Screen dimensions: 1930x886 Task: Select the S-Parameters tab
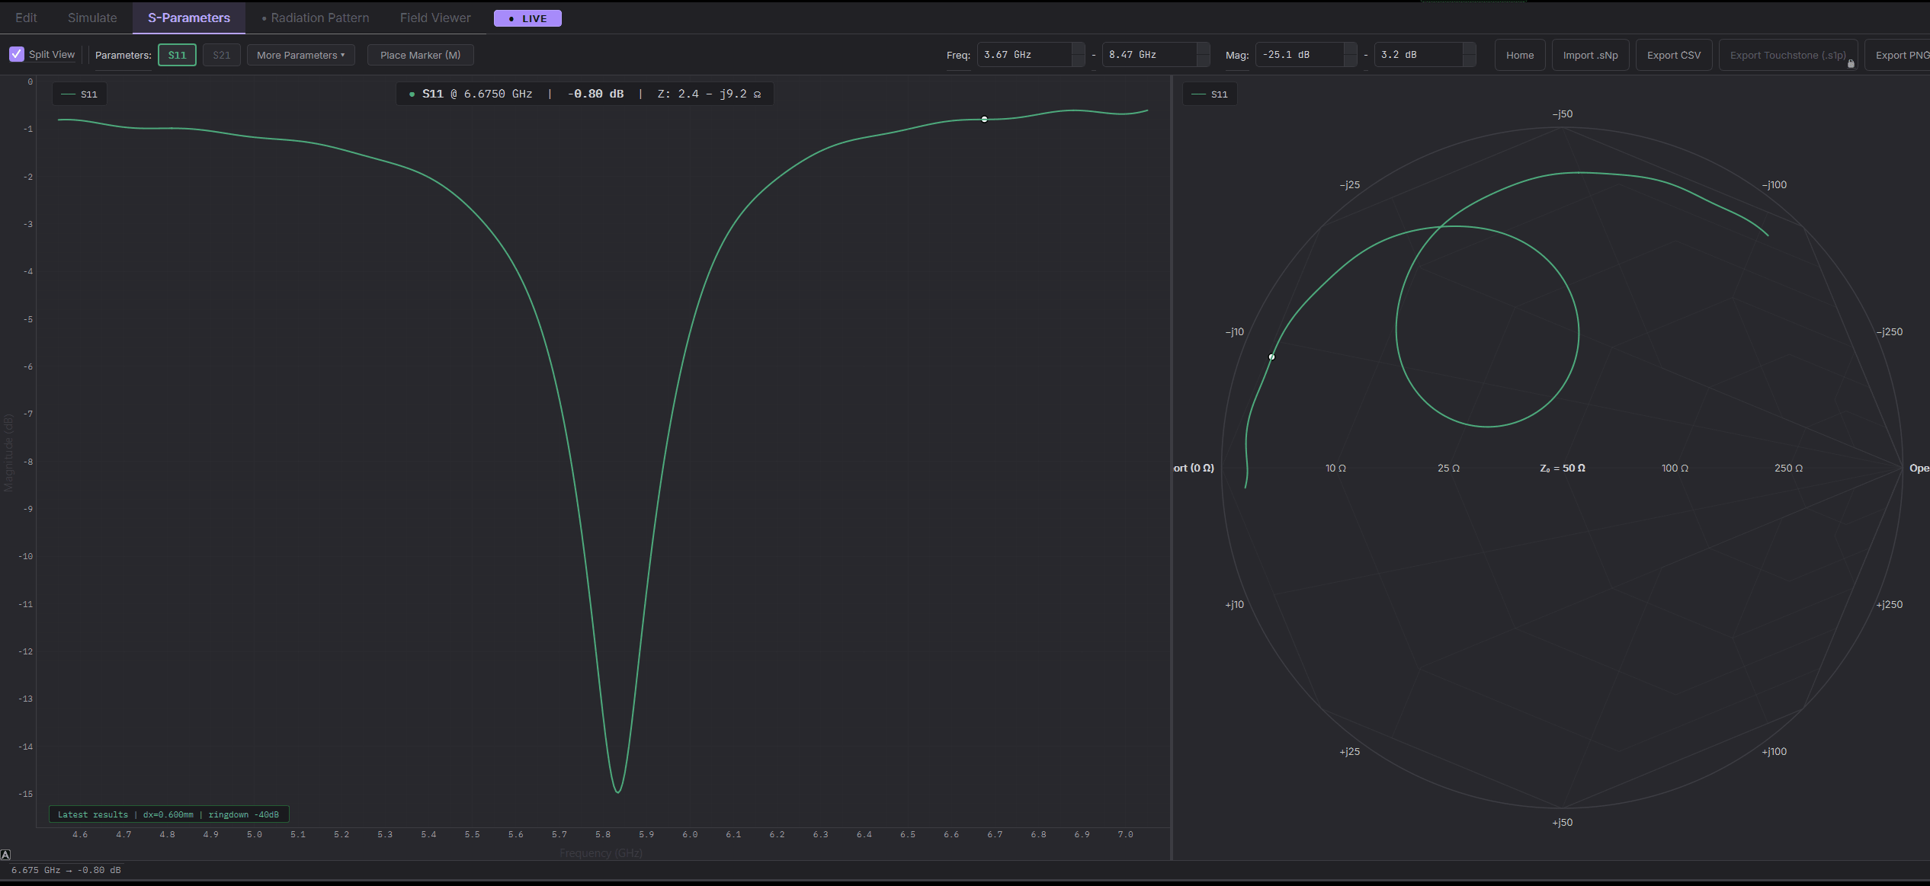(189, 18)
